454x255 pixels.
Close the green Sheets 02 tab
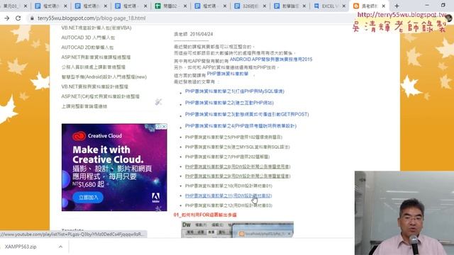point(185,6)
